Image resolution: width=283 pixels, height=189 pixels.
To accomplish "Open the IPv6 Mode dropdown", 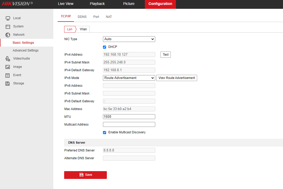I will pos(129,78).
